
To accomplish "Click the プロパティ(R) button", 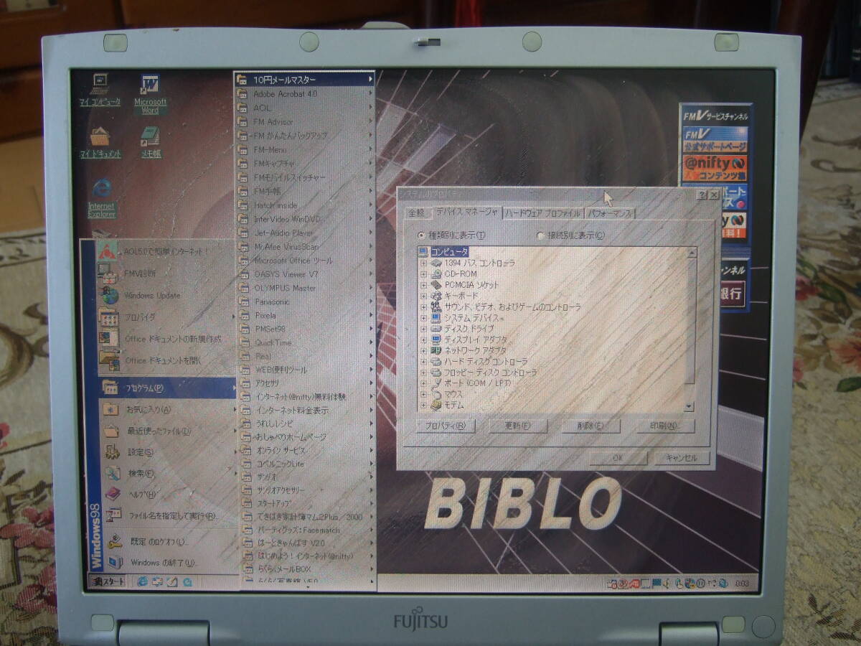I will 446,426.
